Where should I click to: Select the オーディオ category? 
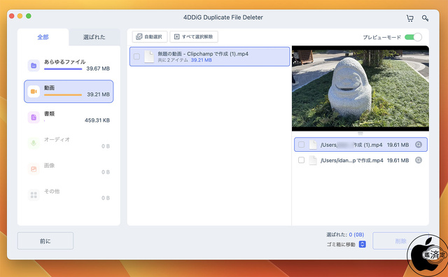(x=69, y=143)
